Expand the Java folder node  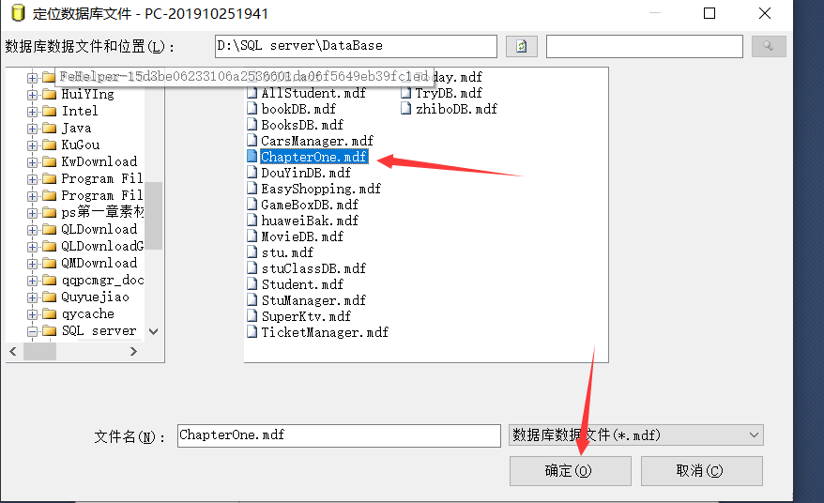[32, 129]
